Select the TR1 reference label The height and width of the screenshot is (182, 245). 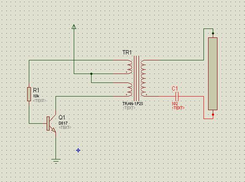[x=127, y=52]
